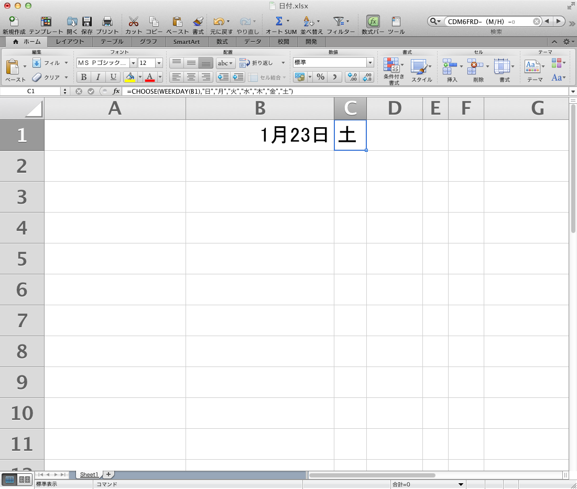Open the font name dropdown
This screenshot has width=577, height=489.
(133, 63)
